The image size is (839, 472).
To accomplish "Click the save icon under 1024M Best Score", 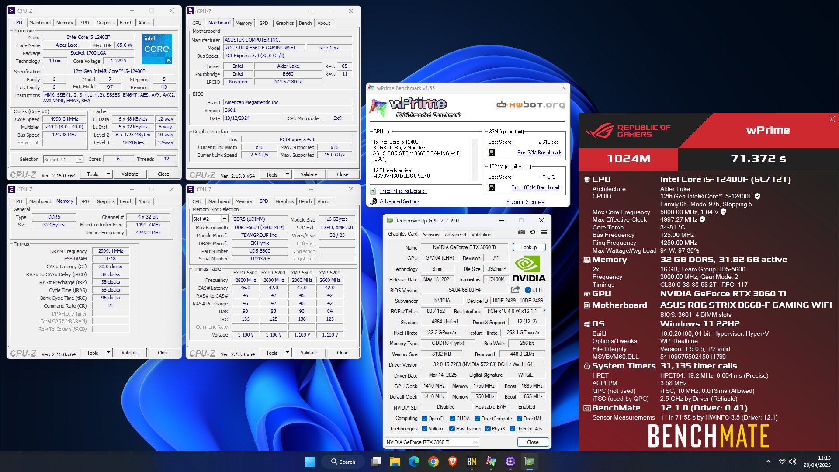I will tap(492, 187).
